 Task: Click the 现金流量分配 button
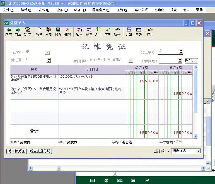point(40,151)
